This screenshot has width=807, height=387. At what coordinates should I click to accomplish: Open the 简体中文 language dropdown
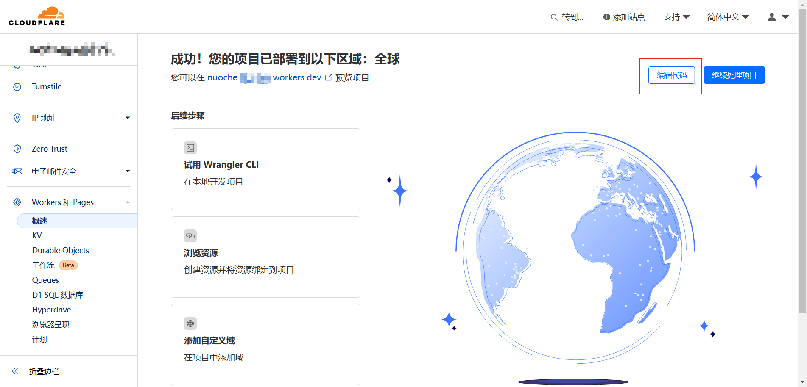click(728, 17)
